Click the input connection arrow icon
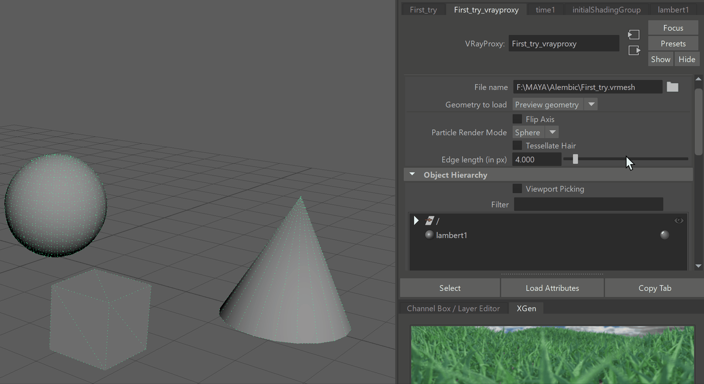This screenshot has height=384, width=704. (634, 35)
